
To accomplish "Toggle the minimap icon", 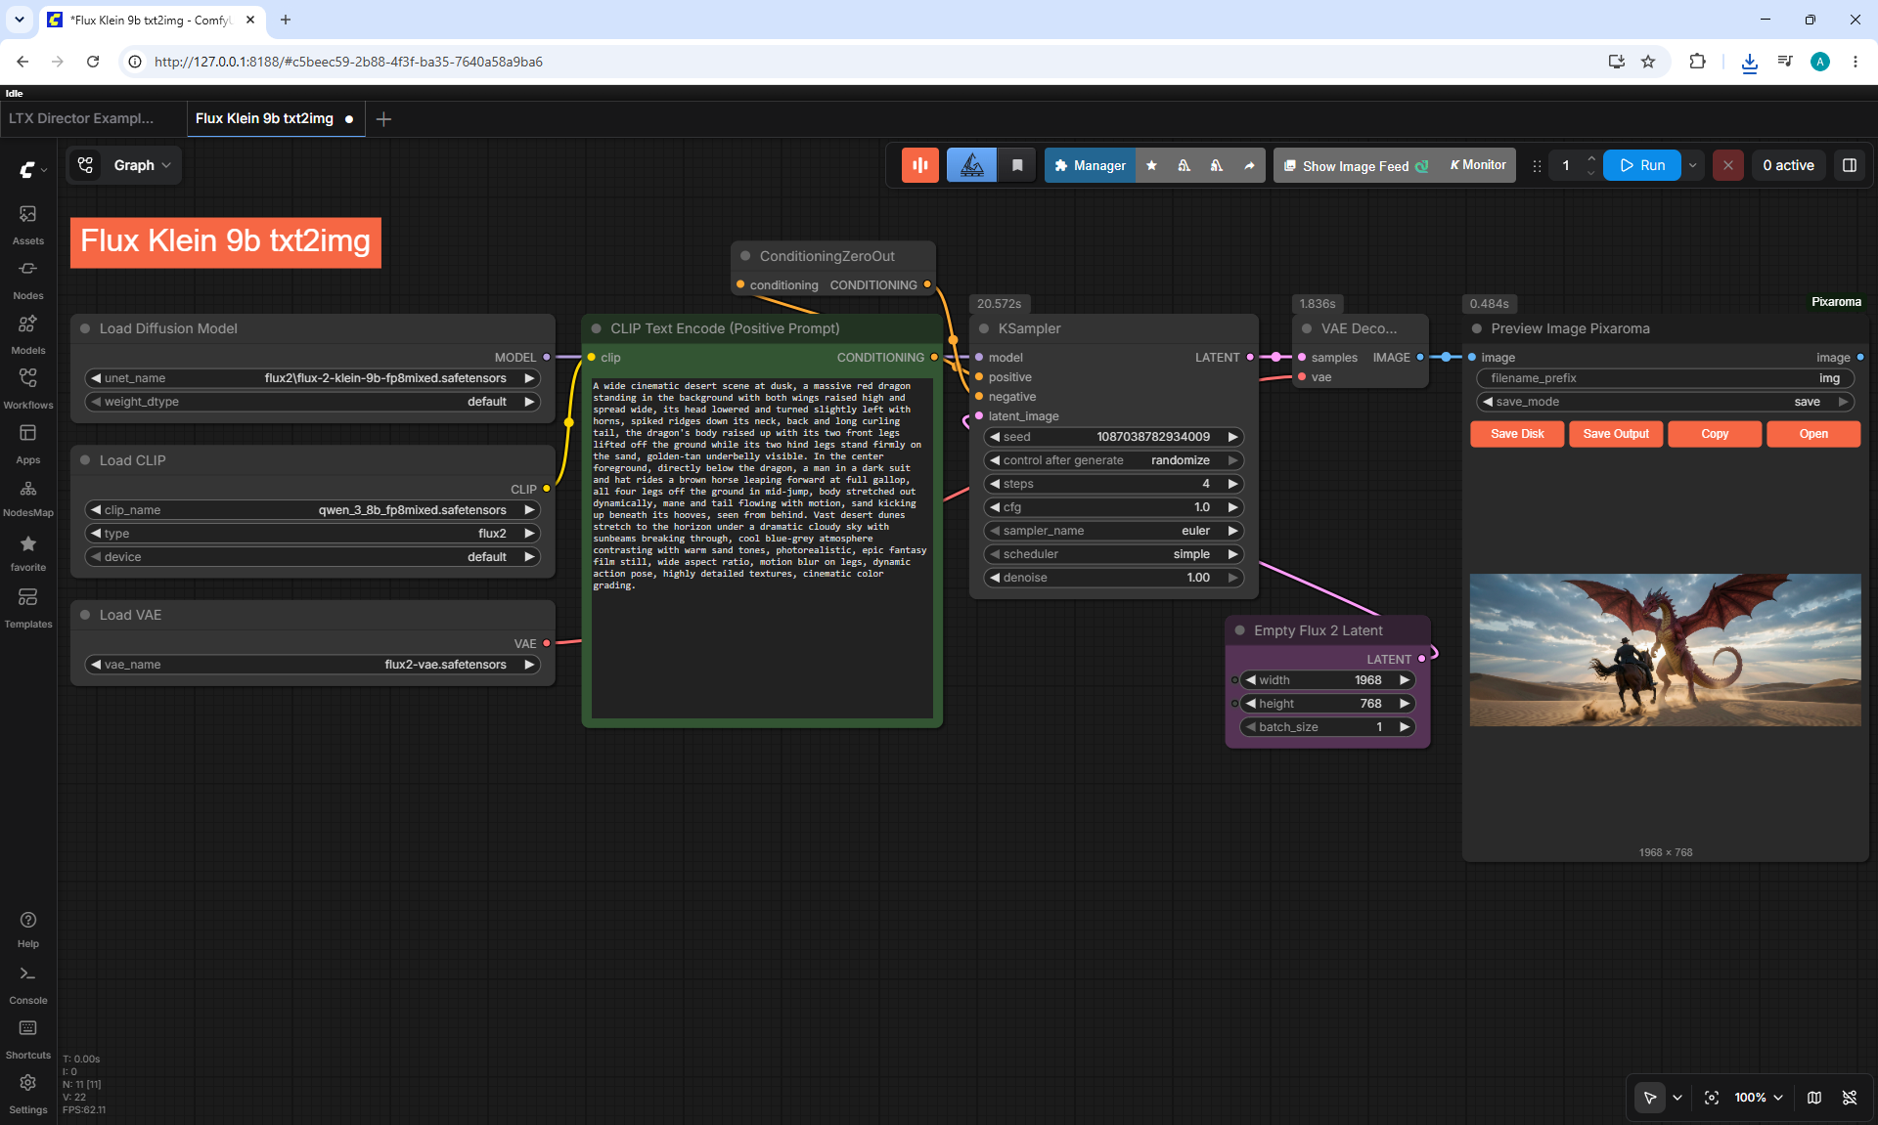I will 1814,1098.
